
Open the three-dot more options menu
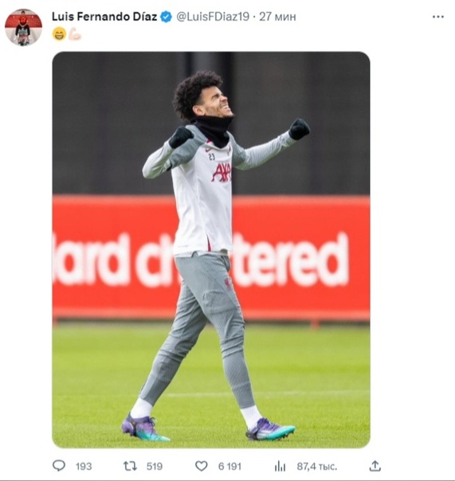pyautogui.click(x=437, y=17)
